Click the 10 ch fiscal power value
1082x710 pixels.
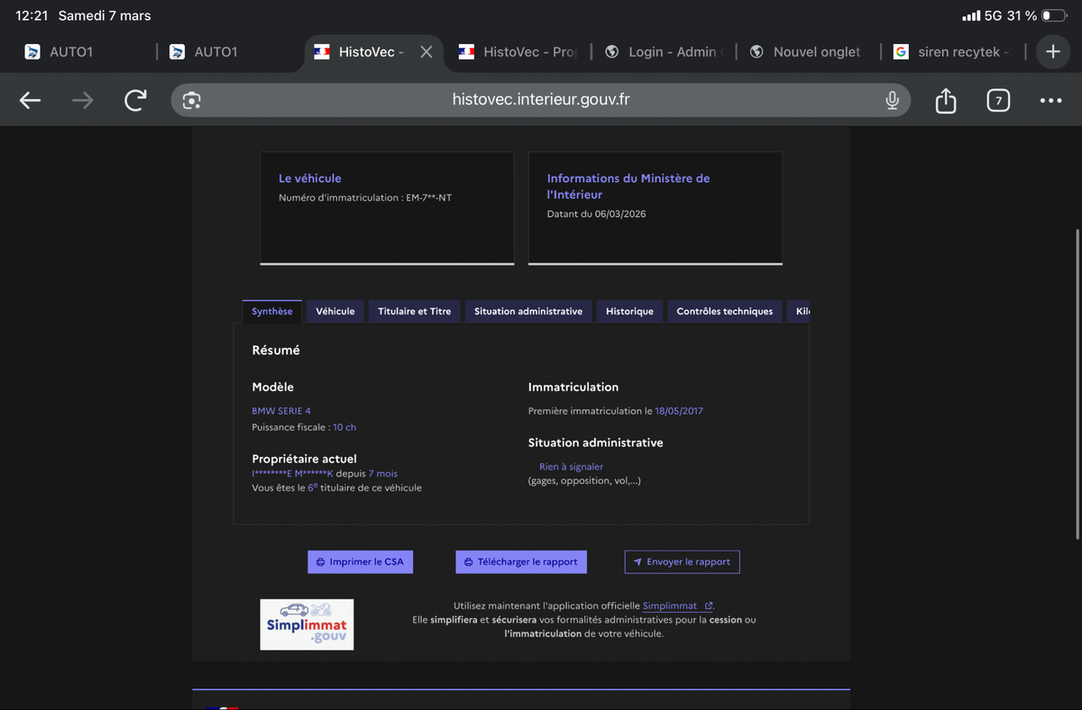(x=344, y=427)
